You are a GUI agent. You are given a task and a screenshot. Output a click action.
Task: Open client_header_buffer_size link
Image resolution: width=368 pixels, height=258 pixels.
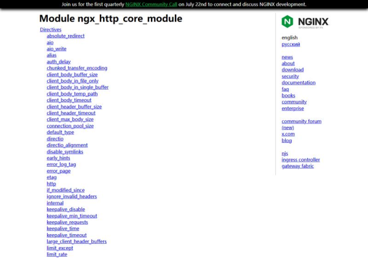click(x=74, y=107)
